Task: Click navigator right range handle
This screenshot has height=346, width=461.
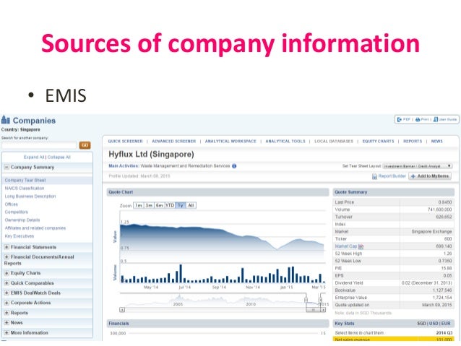Action: click(x=321, y=300)
